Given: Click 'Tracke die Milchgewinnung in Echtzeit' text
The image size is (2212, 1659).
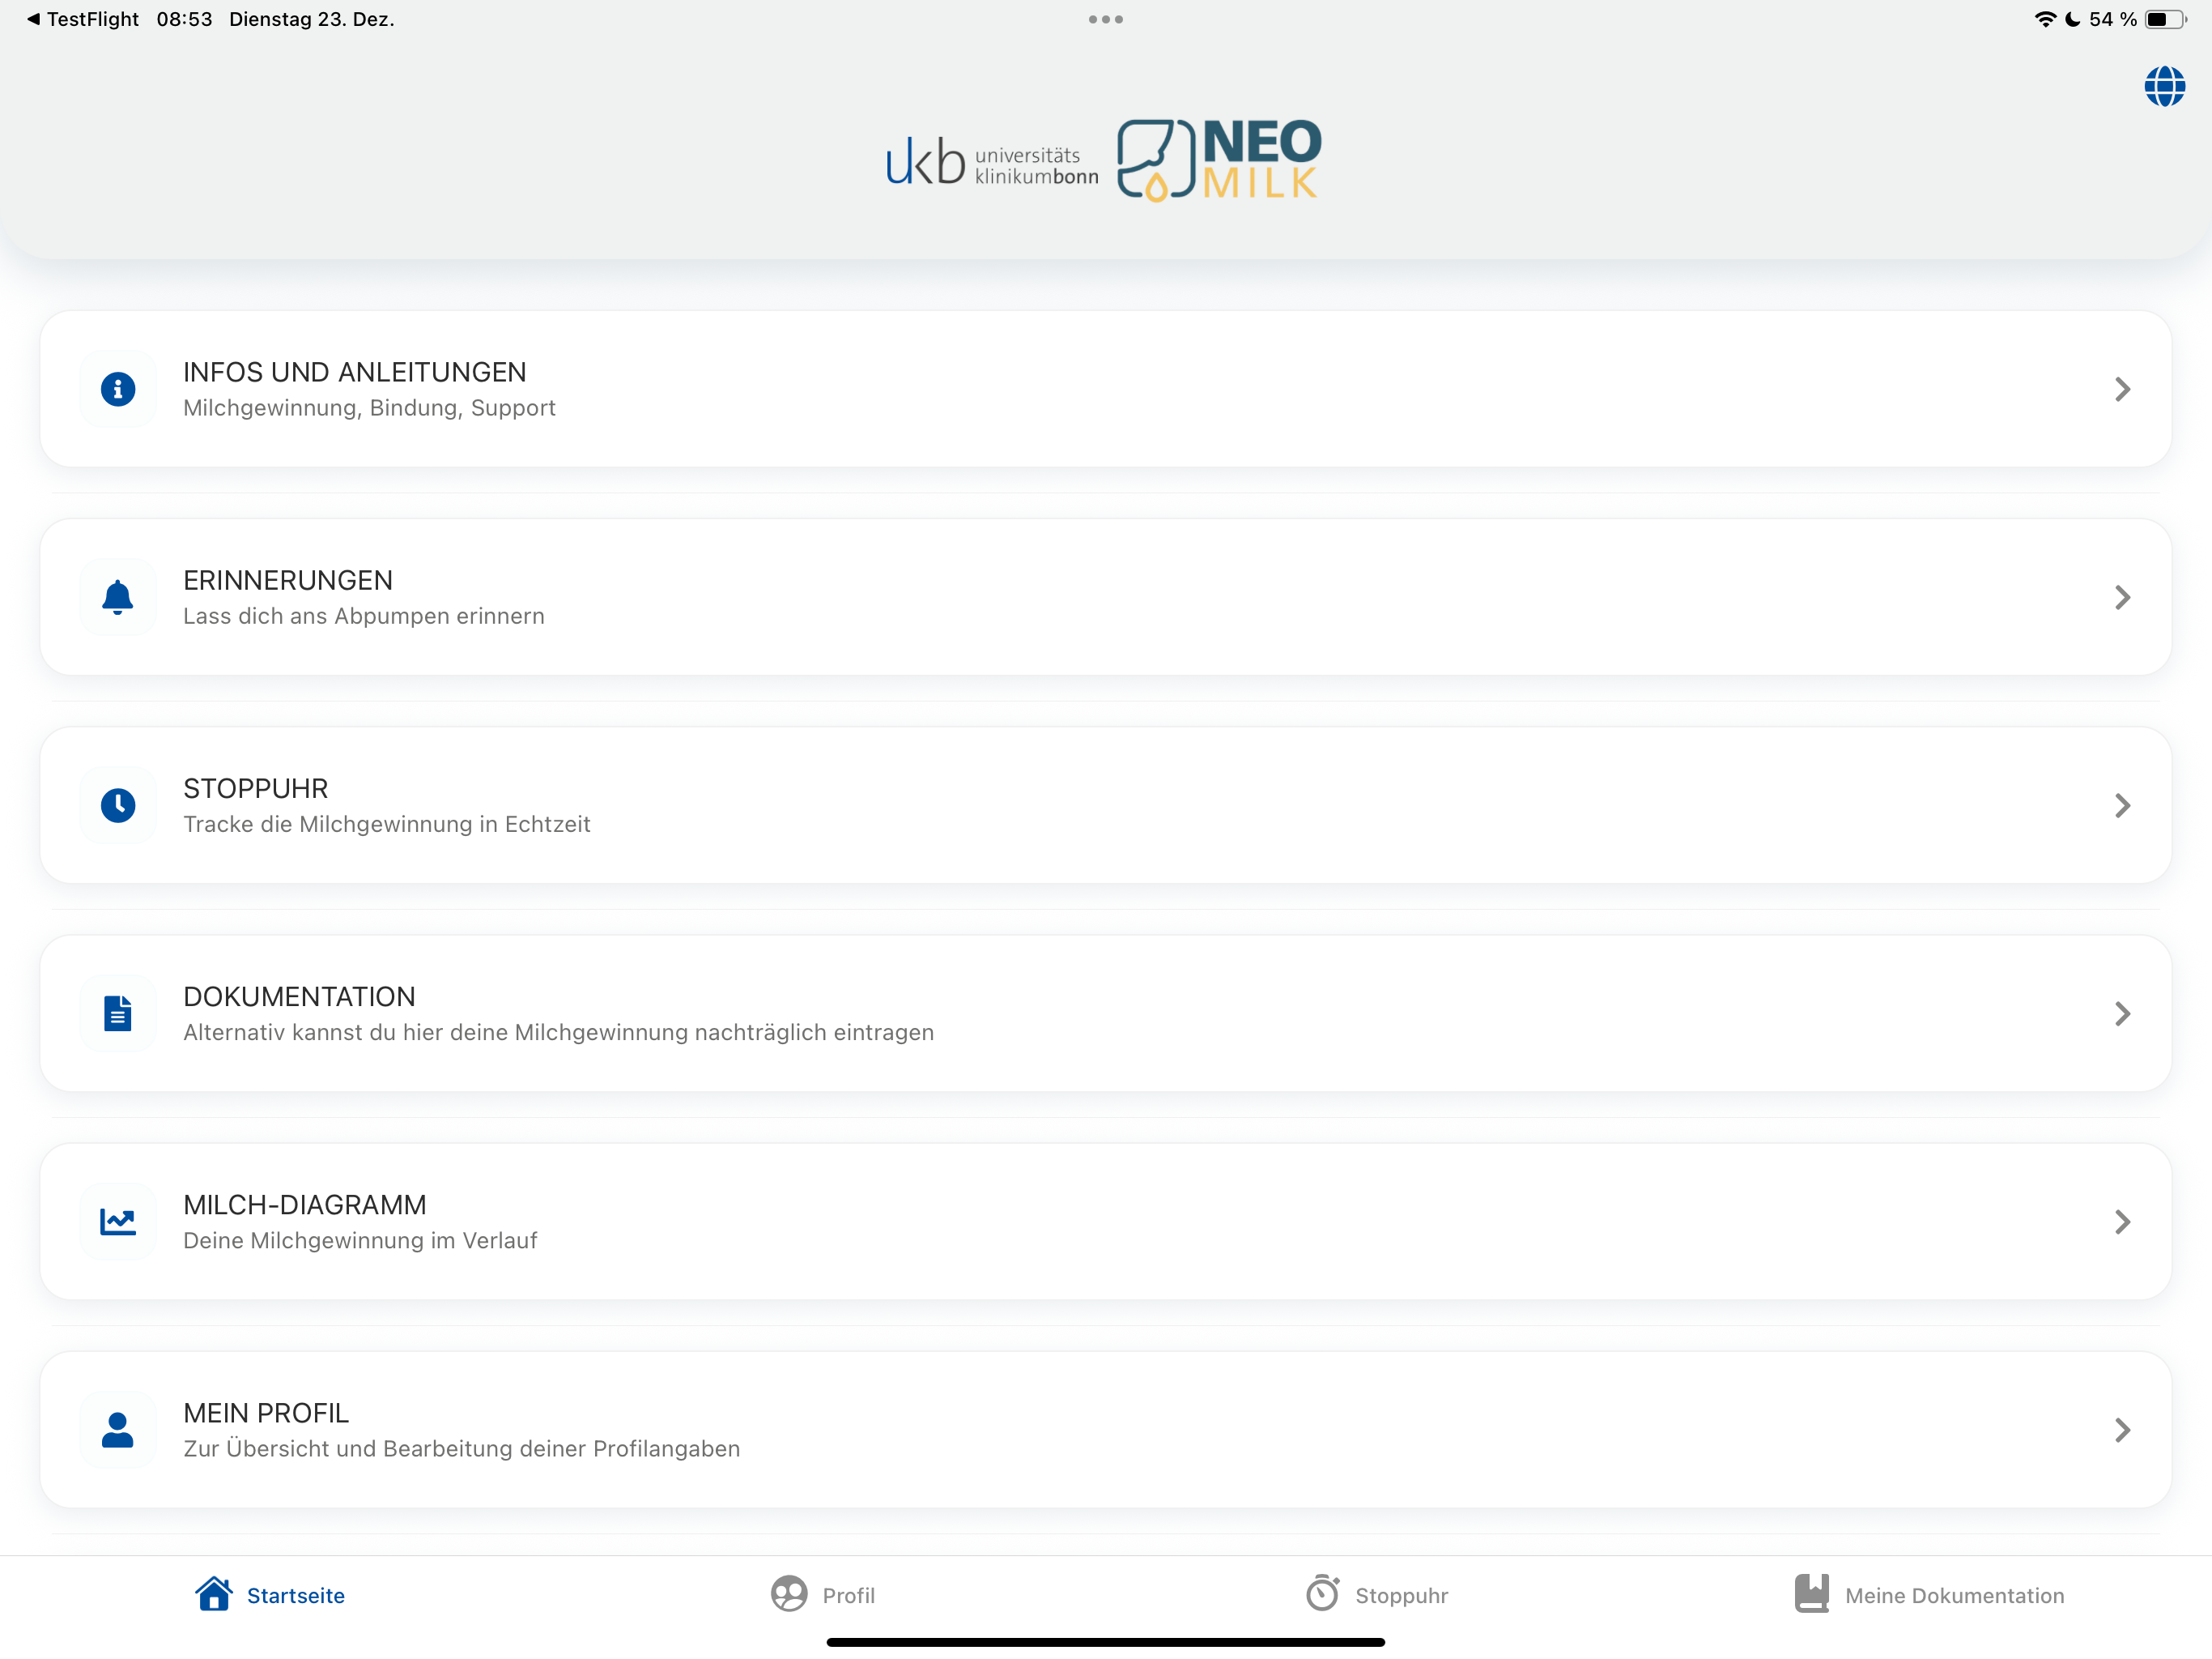Looking at the screenshot, I should coord(387,825).
